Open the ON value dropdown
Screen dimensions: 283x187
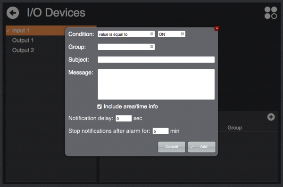coord(172,34)
